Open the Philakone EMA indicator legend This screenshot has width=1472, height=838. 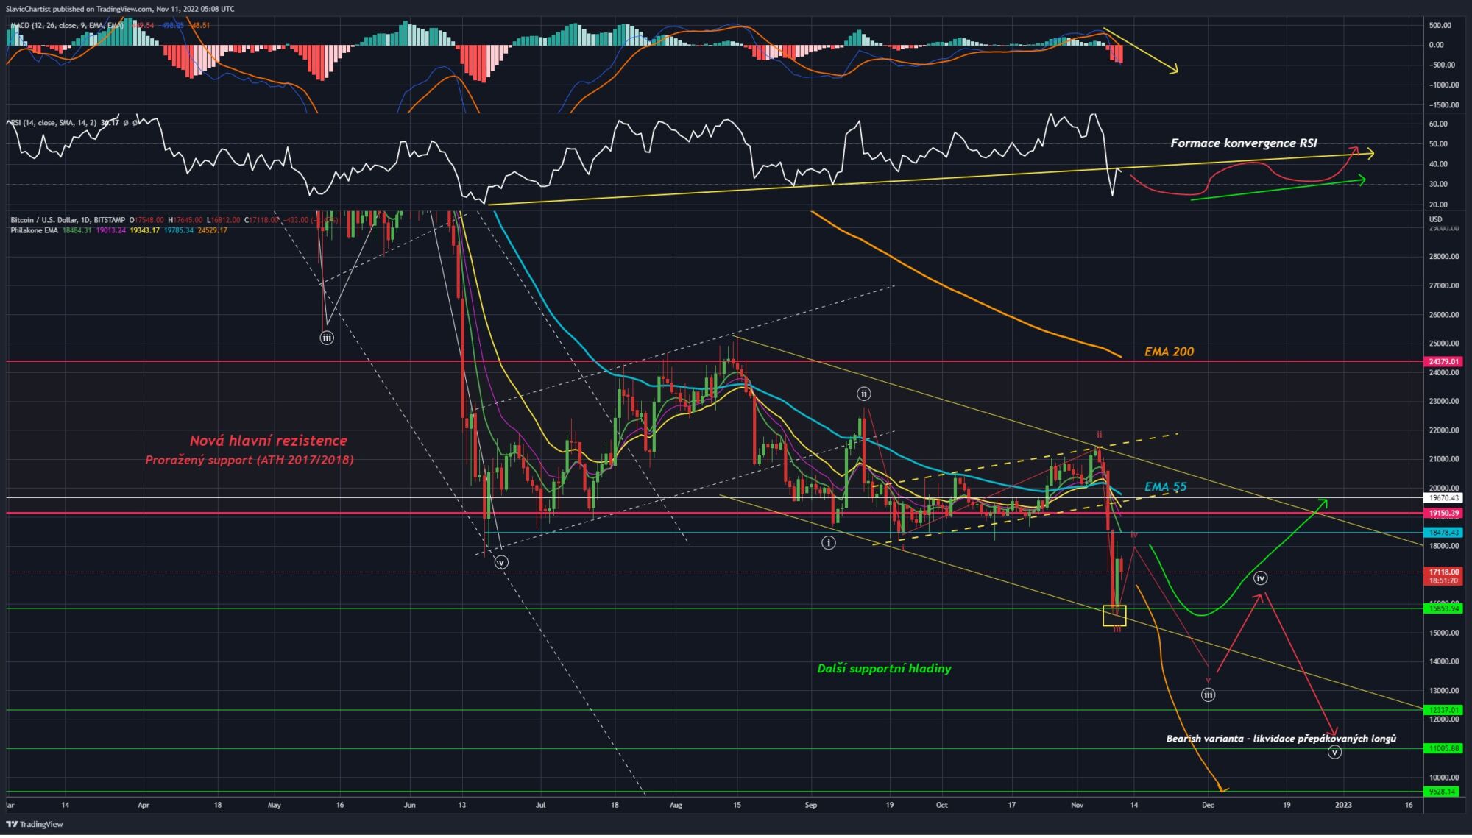pyautogui.click(x=34, y=230)
